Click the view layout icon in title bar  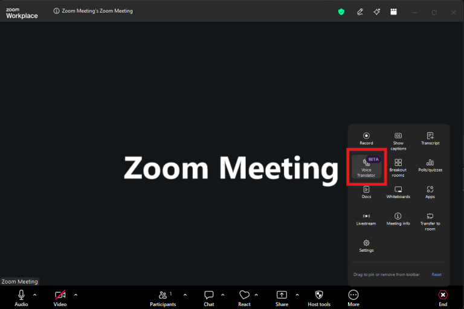click(x=393, y=12)
